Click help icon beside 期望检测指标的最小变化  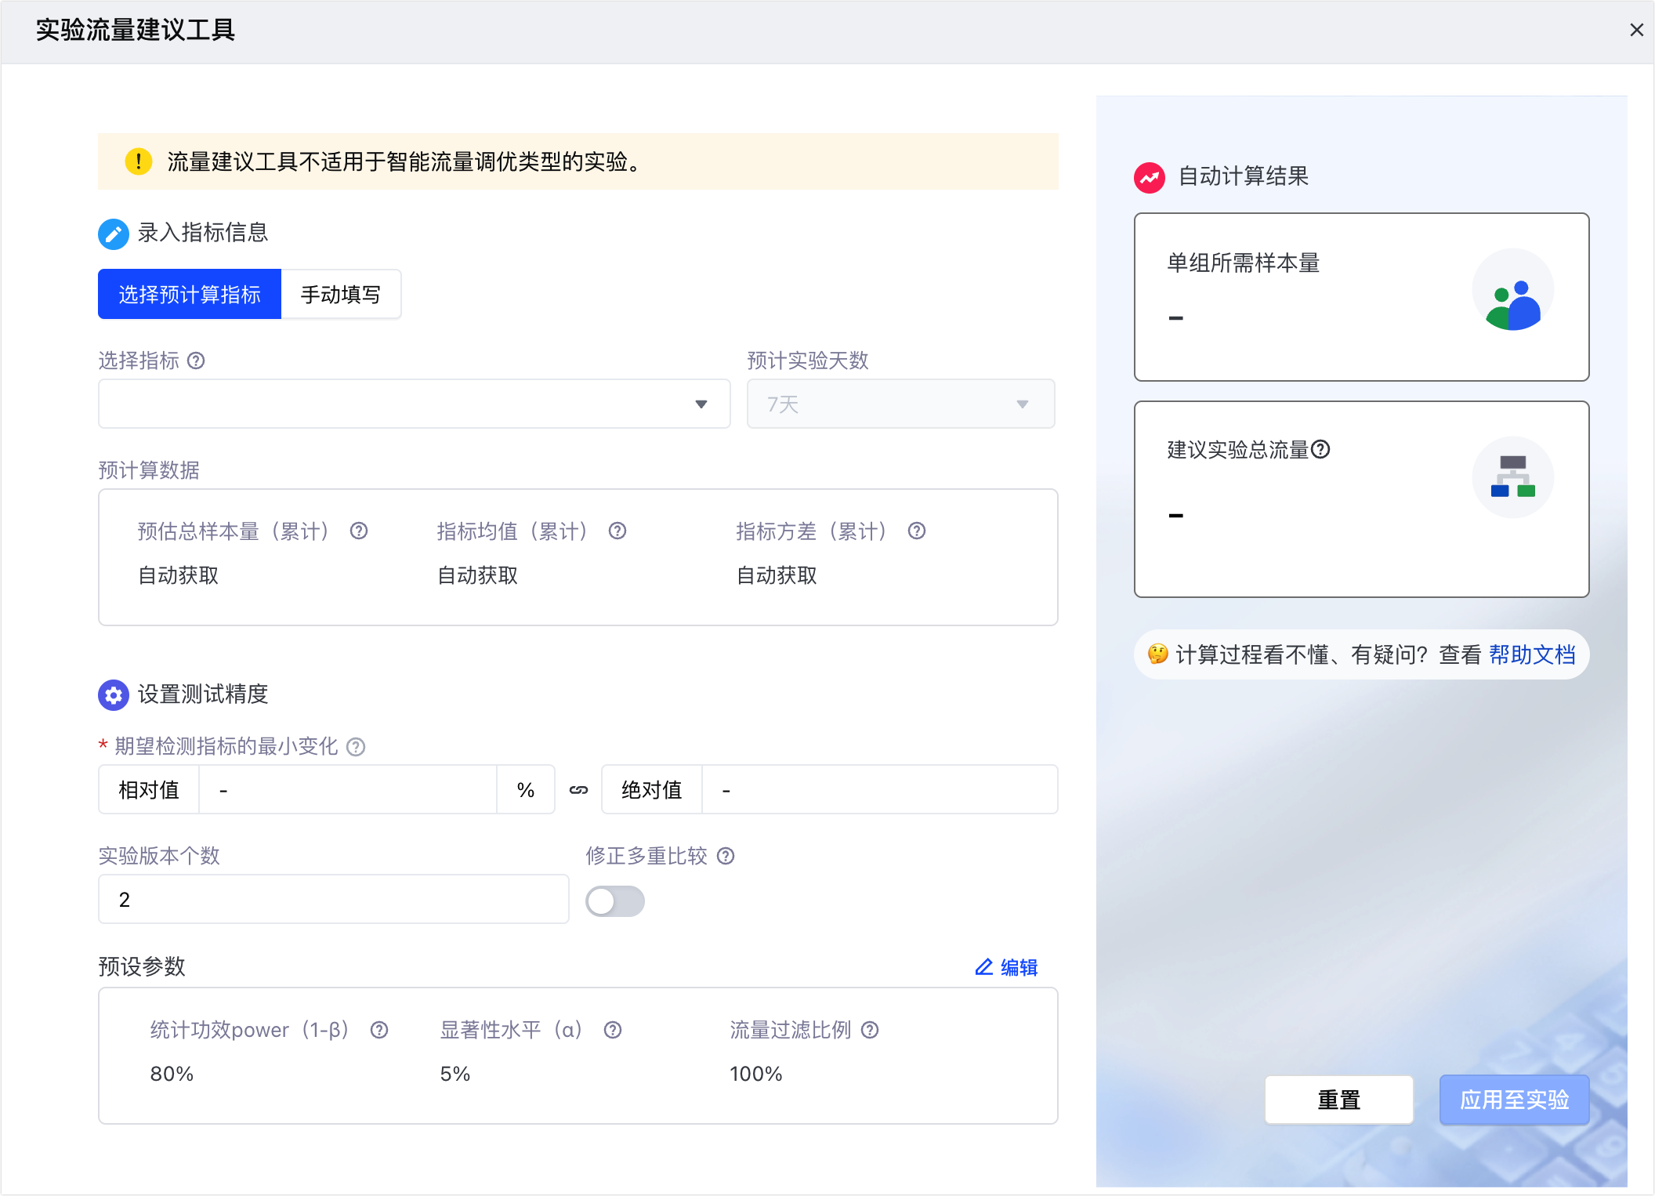point(356,747)
